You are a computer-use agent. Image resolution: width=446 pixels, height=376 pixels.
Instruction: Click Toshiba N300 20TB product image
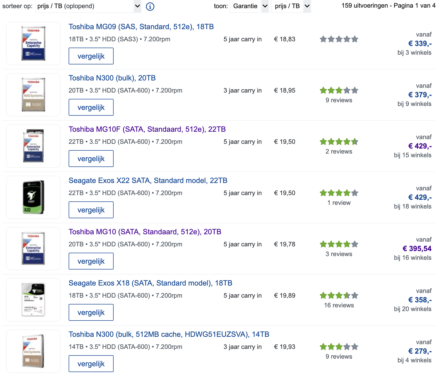click(x=33, y=95)
